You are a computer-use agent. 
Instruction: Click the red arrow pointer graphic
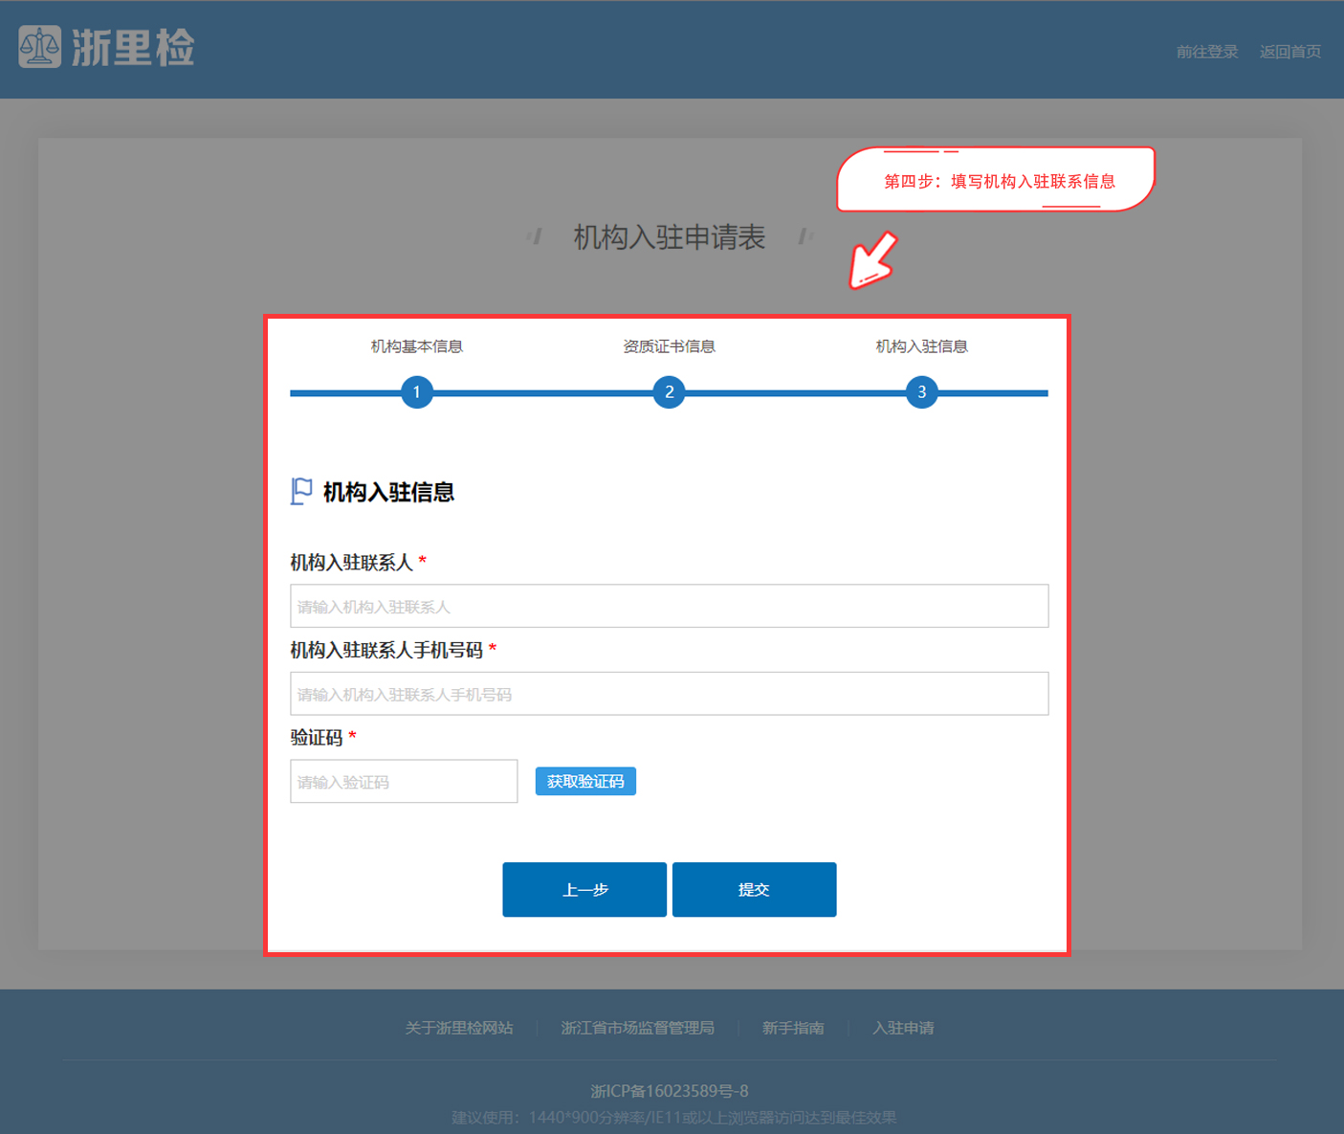[x=873, y=260]
